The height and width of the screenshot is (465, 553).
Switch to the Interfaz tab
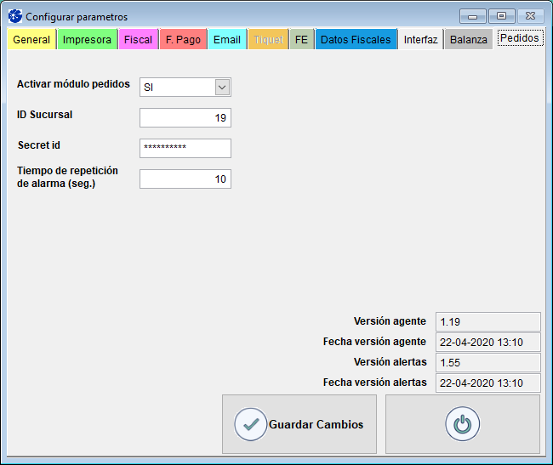(420, 40)
